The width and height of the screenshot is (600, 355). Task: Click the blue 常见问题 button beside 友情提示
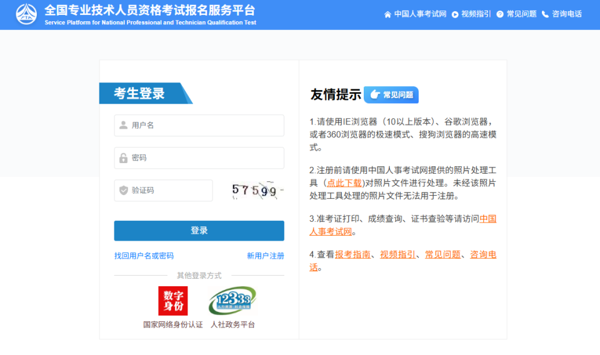[391, 95]
